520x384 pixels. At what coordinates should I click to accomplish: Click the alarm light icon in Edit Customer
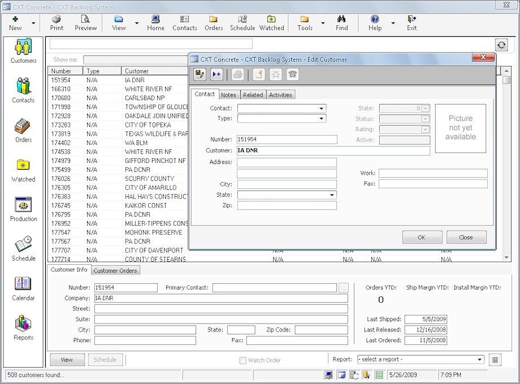(276, 74)
